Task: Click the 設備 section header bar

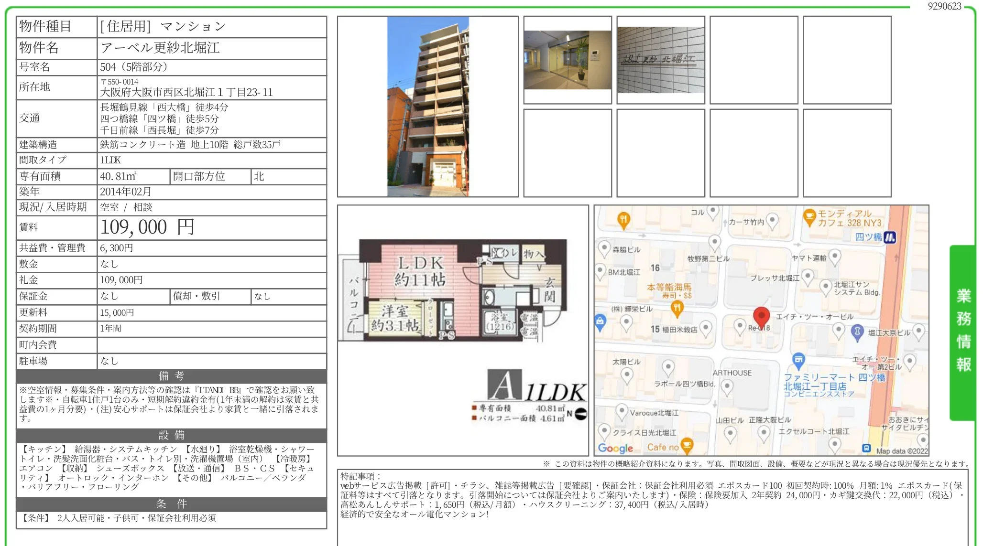Action: pyautogui.click(x=171, y=435)
